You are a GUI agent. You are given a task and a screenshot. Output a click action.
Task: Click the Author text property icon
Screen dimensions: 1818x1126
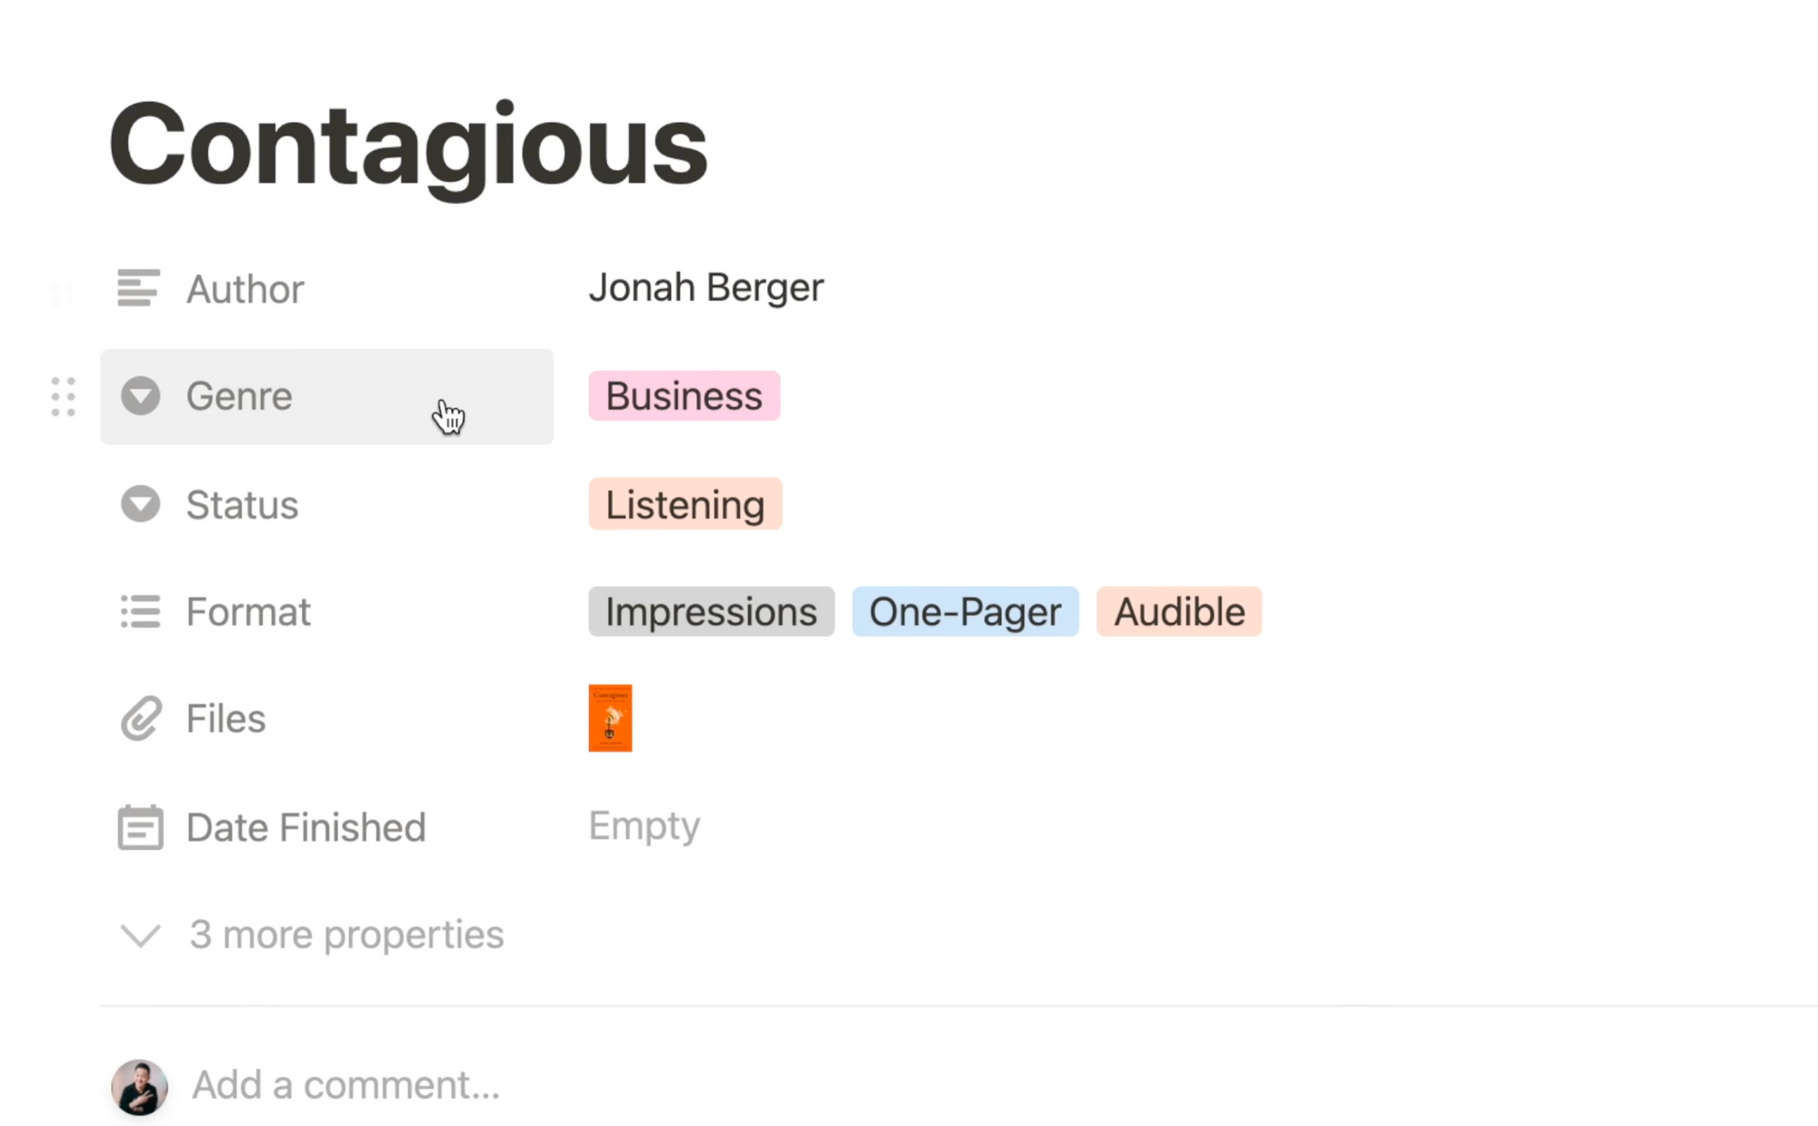coord(139,288)
